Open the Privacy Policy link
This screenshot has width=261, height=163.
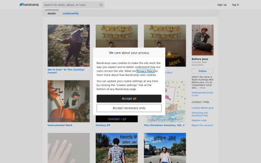(x=146, y=71)
